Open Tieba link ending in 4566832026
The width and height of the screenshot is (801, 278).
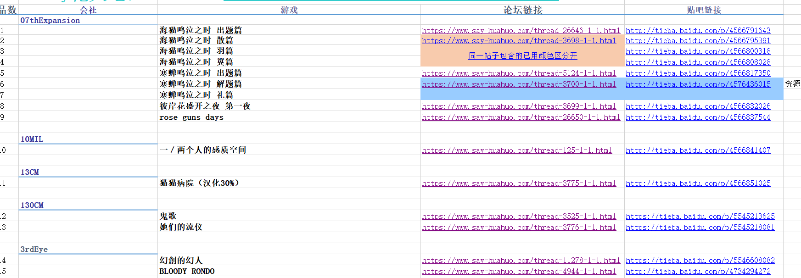(x=698, y=106)
